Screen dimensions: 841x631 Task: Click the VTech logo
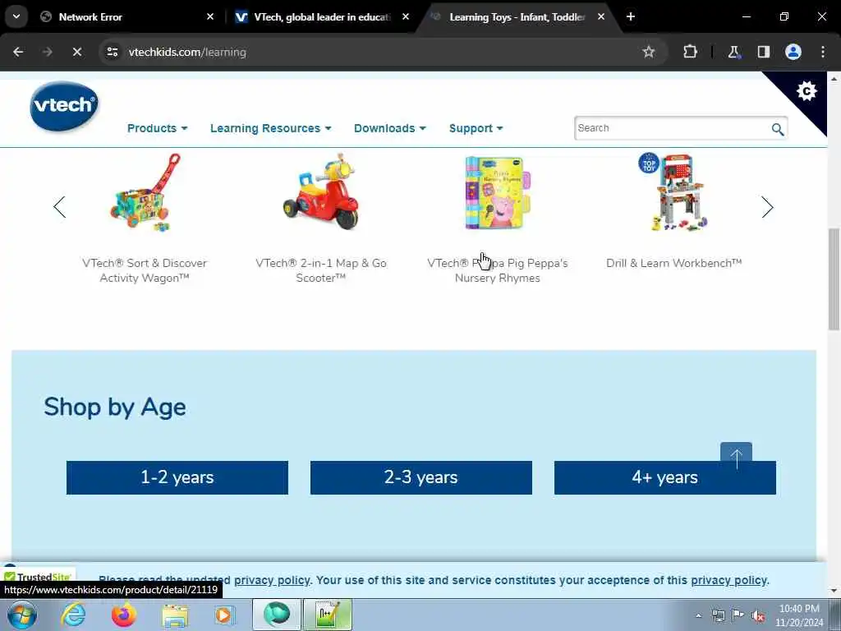click(64, 106)
